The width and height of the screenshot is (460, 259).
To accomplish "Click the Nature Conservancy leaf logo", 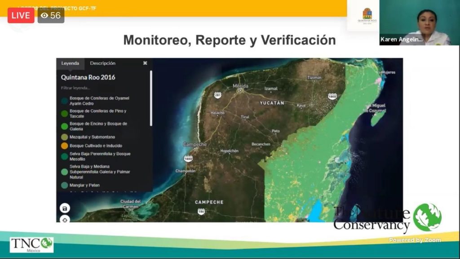I will tap(427, 217).
